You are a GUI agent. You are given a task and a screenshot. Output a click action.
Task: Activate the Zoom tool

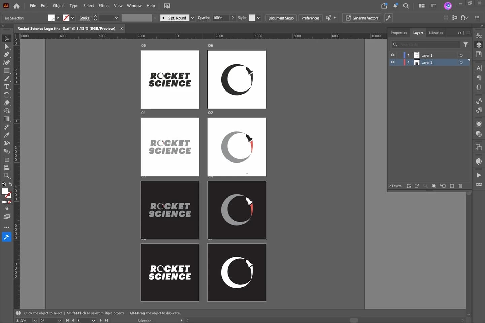[x=7, y=176]
